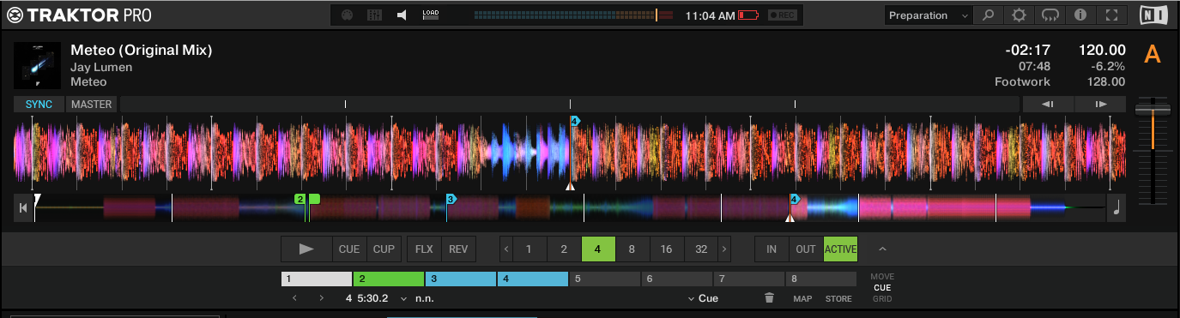Select loop size 32
Image resolution: width=1180 pixels, height=318 pixels.
[x=701, y=249]
